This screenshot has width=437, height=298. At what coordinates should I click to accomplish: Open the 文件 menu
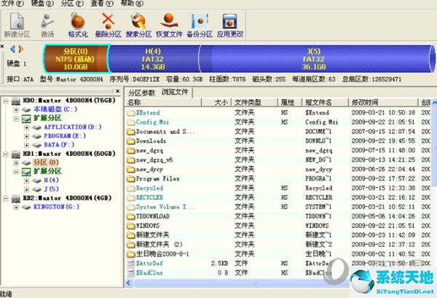click(12, 4)
